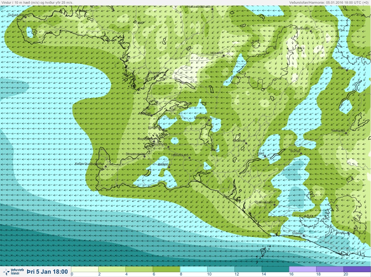Click the 'Þri 5 Jan 18:00' date label
371x277 pixels.
47,271
